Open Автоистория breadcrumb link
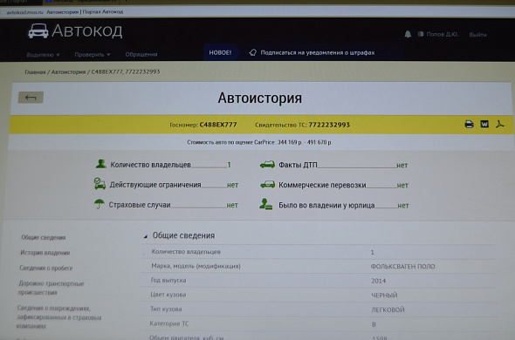 pyautogui.click(x=68, y=71)
